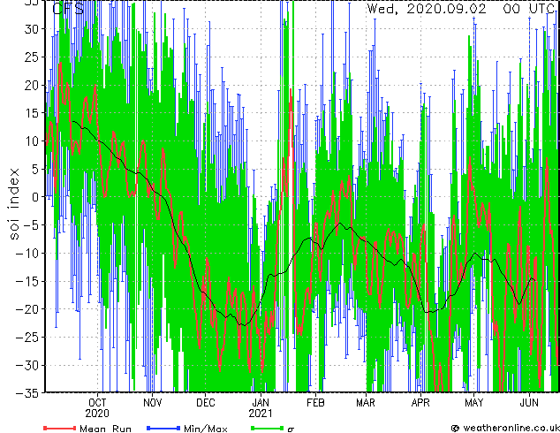560x433 pixels.
Task: Click the sigma symbol legend label
Action: pyautogui.click(x=291, y=429)
